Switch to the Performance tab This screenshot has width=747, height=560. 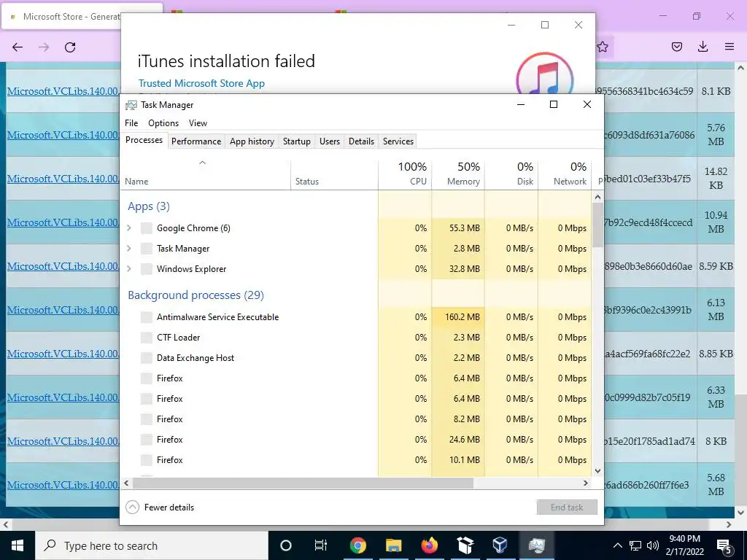pyautogui.click(x=196, y=141)
